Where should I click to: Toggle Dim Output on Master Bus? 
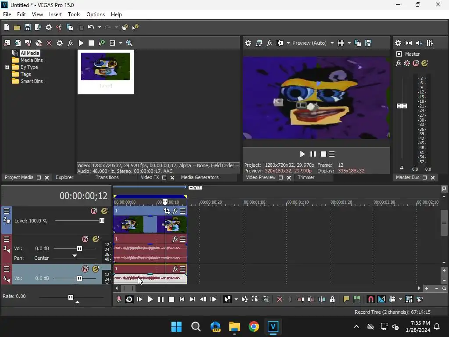(x=419, y=43)
